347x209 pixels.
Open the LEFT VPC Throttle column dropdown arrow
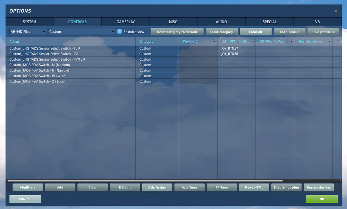[253, 42]
